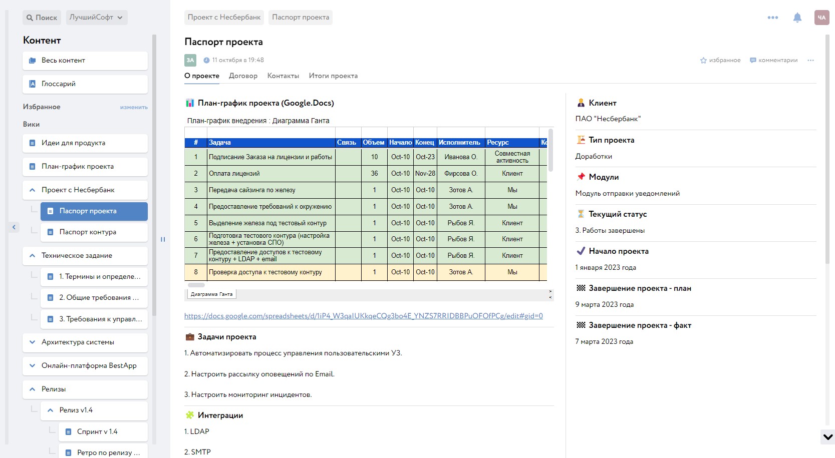Click the План-график chart icon
The image size is (835, 458).
(x=190, y=103)
